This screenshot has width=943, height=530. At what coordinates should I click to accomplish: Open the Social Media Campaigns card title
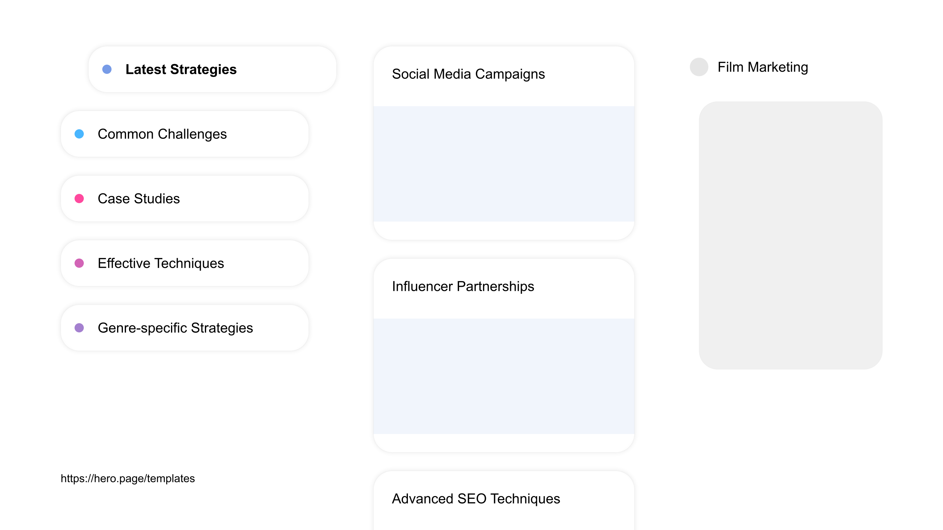468,74
